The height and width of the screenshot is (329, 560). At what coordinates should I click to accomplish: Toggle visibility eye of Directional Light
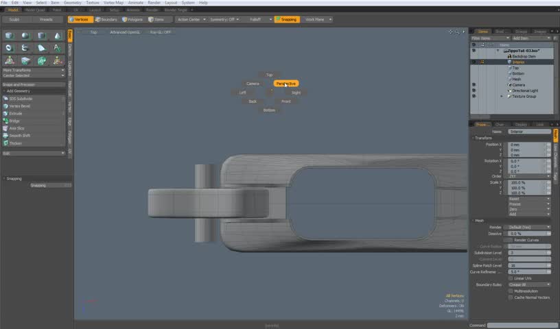pyautogui.click(x=474, y=90)
